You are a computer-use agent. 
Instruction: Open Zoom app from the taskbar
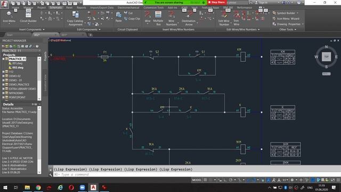[x=82, y=187]
